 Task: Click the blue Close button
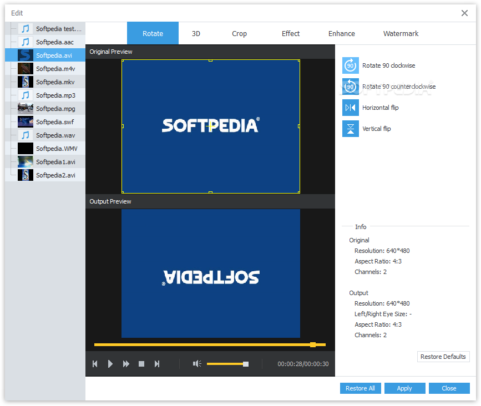[x=449, y=388]
